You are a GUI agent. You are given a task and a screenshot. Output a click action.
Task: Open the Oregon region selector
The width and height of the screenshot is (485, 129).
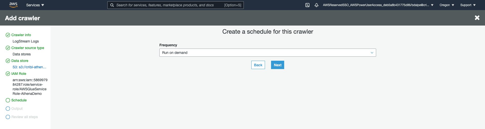point(447,5)
